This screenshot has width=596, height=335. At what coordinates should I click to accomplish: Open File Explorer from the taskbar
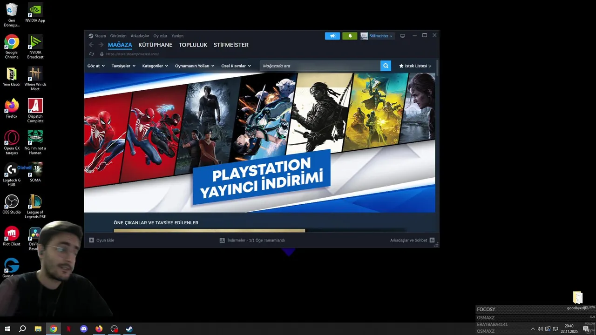(38, 329)
